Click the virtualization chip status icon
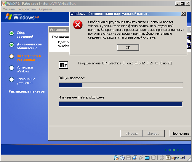Viewport: 192px width, 162px height. pyautogui.click(x=153, y=158)
